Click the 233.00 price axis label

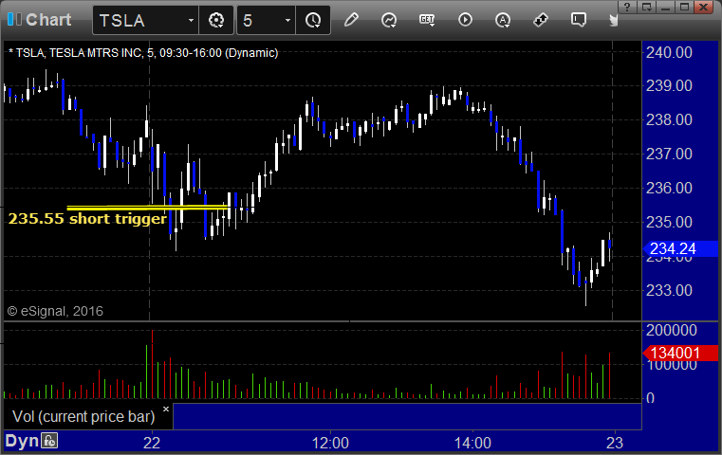point(669,290)
